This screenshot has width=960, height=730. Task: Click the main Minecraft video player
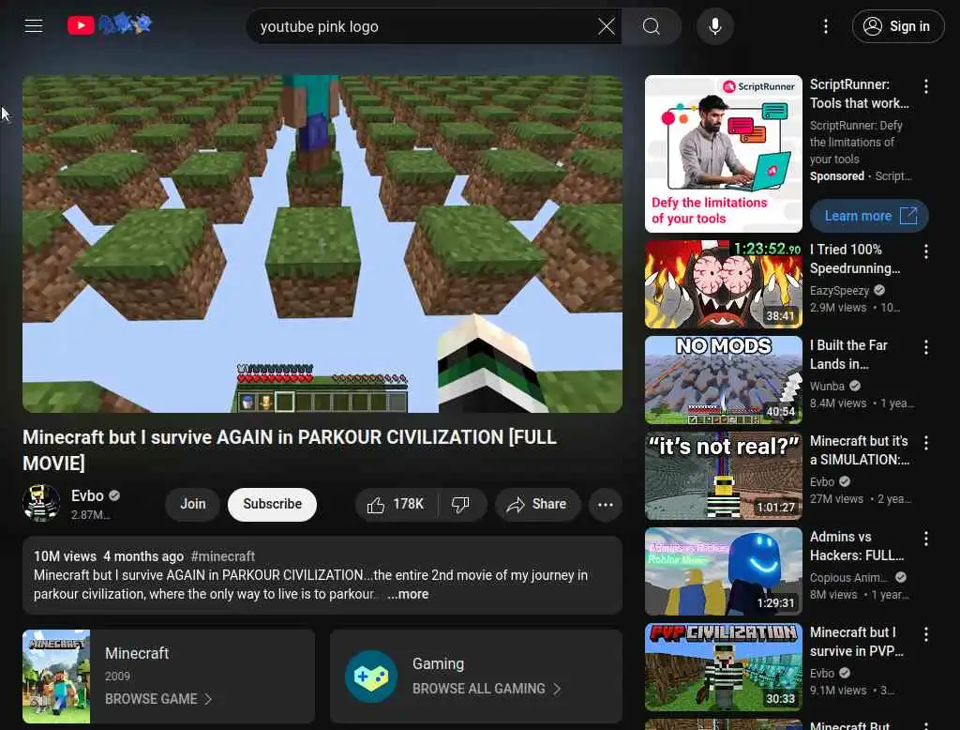(322, 244)
